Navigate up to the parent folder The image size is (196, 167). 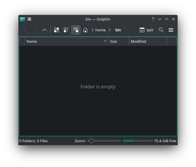(x=45, y=30)
